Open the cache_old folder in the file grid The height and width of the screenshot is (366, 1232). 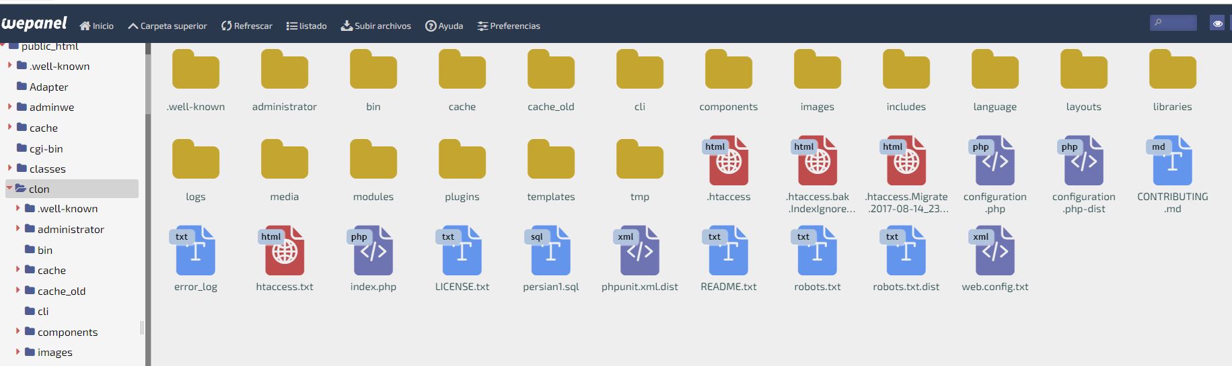click(551, 68)
